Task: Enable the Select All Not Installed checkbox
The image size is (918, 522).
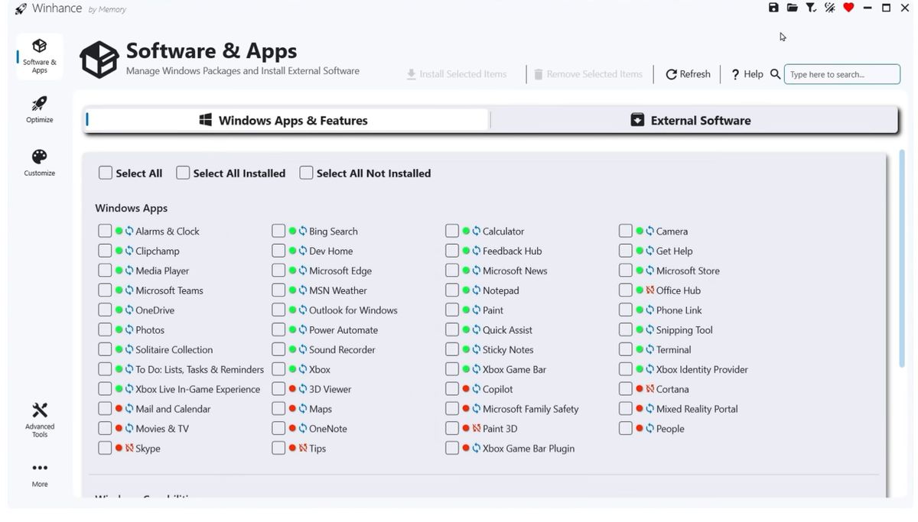Action: pos(306,173)
